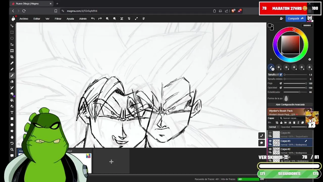Open the Ver menu

coord(47,19)
